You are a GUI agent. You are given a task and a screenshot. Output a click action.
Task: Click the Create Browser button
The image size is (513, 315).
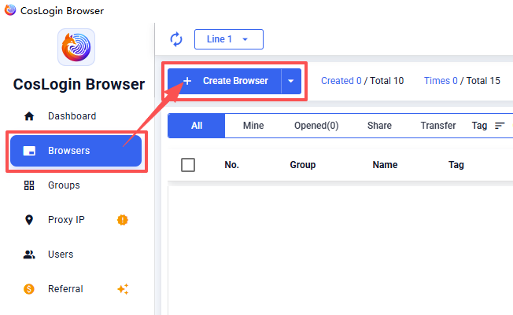[x=224, y=81]
